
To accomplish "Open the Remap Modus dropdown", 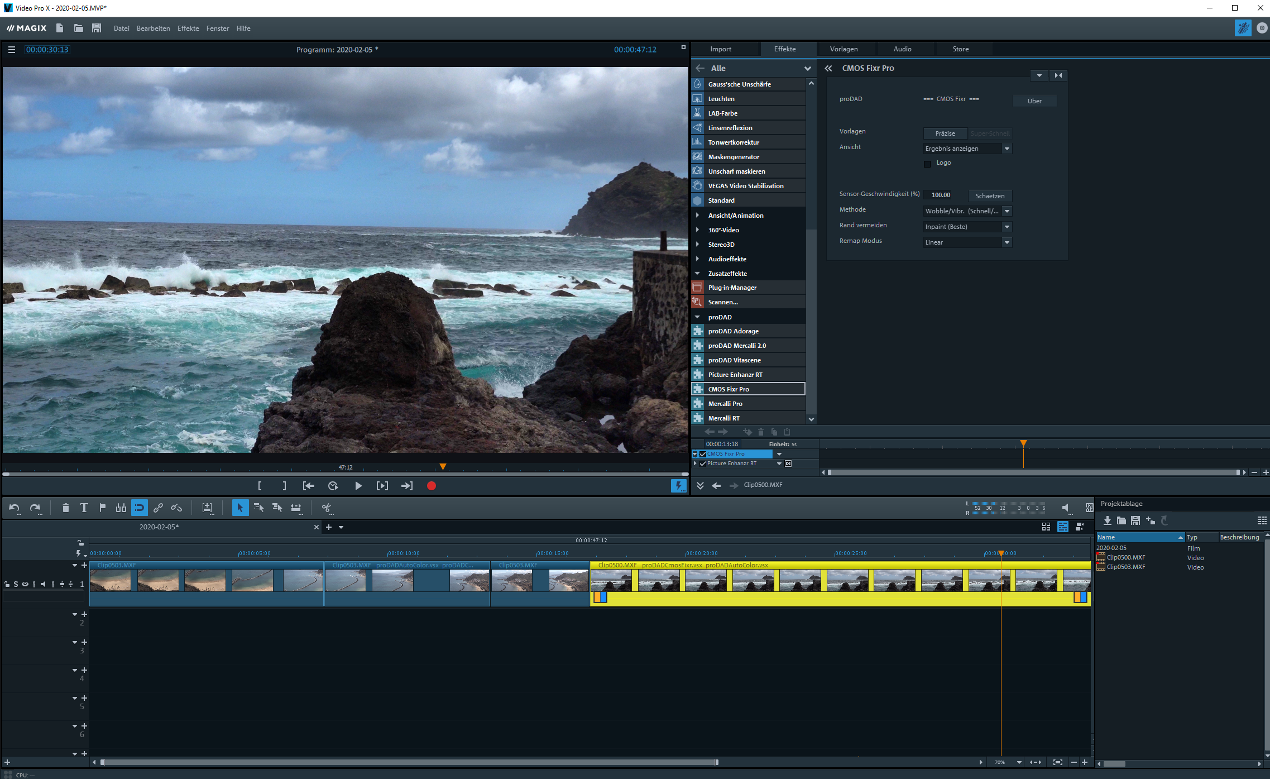I will [967, 242].
